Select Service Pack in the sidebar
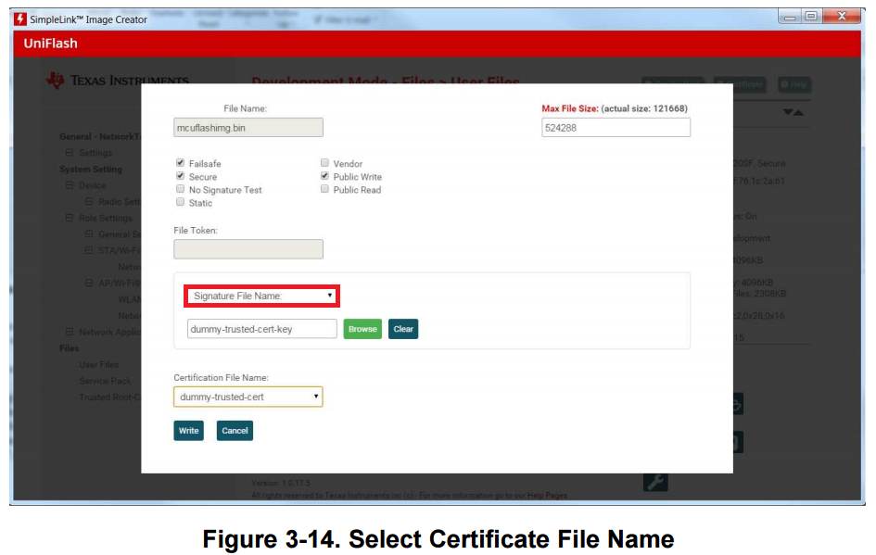Screen dimensions: 876x555 tap(105, 381)
